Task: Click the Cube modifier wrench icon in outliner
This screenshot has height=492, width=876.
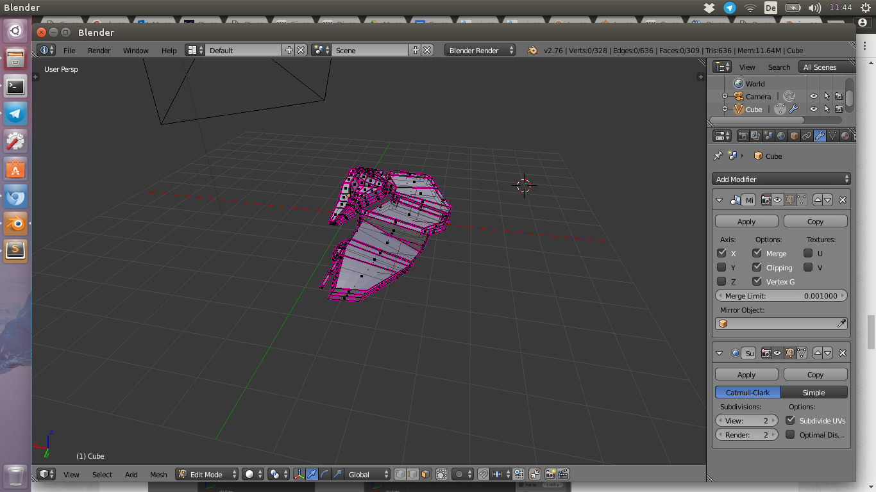Action: (793, 110)
